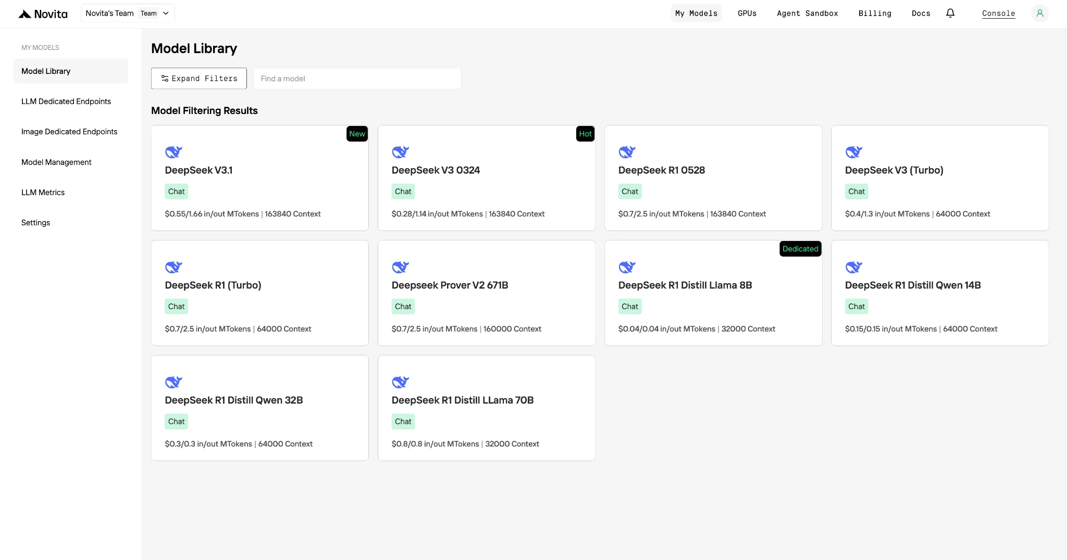Click '$0.55/1.66 in/out MTokens | 163840 Context' pricing
Screen dimensions: 1067x560
(243, 214)
